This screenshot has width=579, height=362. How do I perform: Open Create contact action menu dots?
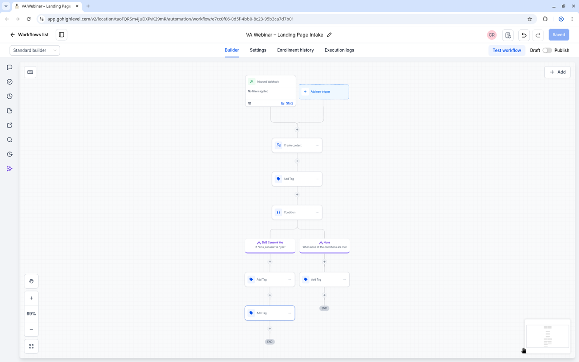[x=317, y=145]
